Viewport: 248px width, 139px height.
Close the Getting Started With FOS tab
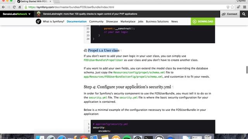[x=50, y=2]
